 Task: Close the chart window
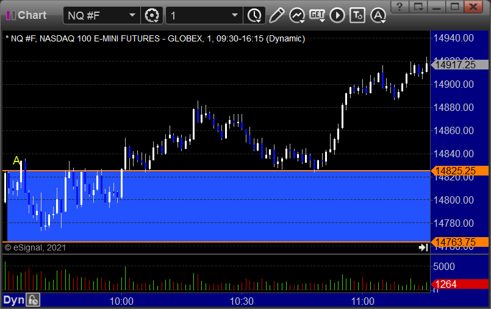click(473, 7)
